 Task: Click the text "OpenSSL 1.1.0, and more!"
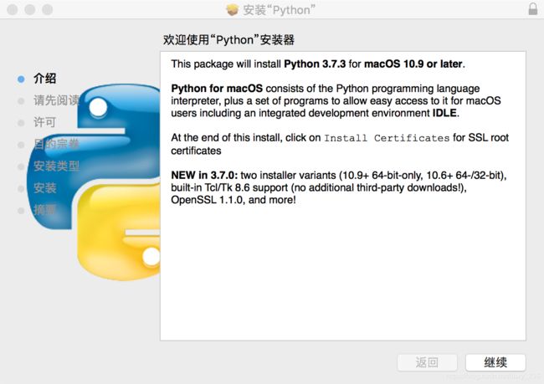[234, 200]
